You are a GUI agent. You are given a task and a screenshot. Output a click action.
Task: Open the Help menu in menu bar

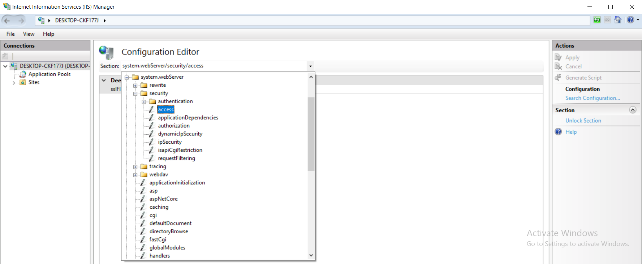pyautogui.click(x=48, y=34)
